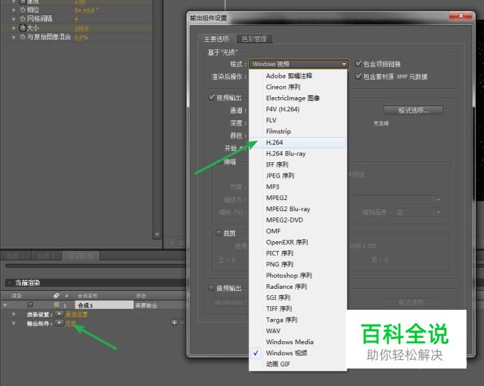Select MPEG2-DVD format
This screenshot has width=484, height=386.
coord(298,220)
